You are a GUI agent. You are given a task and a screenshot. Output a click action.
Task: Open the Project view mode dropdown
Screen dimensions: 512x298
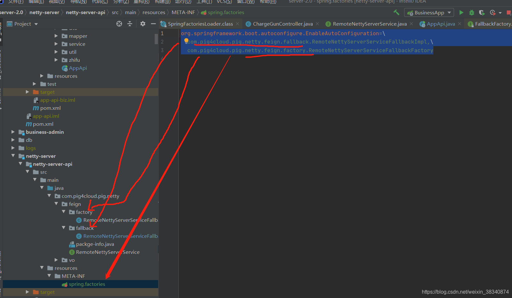(x=35, y=24)
